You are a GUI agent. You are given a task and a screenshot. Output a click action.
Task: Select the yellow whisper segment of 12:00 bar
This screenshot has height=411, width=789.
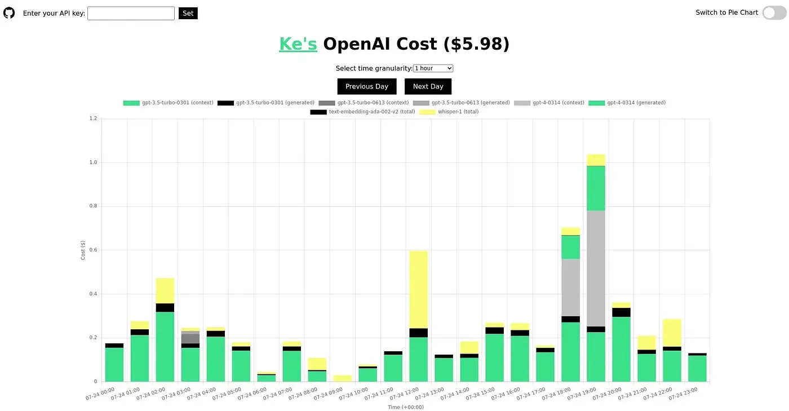point(419,289)
